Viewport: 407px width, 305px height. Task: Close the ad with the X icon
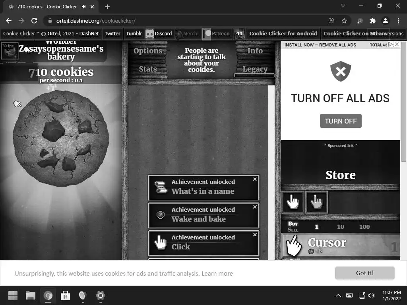(397, 44)
